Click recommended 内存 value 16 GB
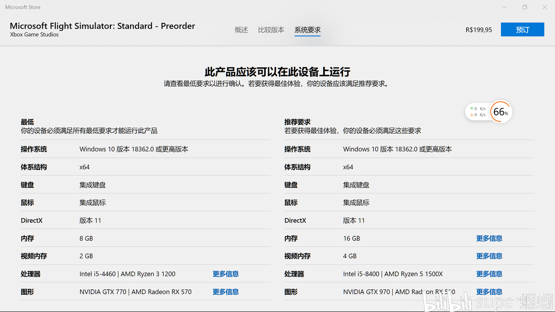The width and height of the screenshot is (555, 312). click(352, 239)
